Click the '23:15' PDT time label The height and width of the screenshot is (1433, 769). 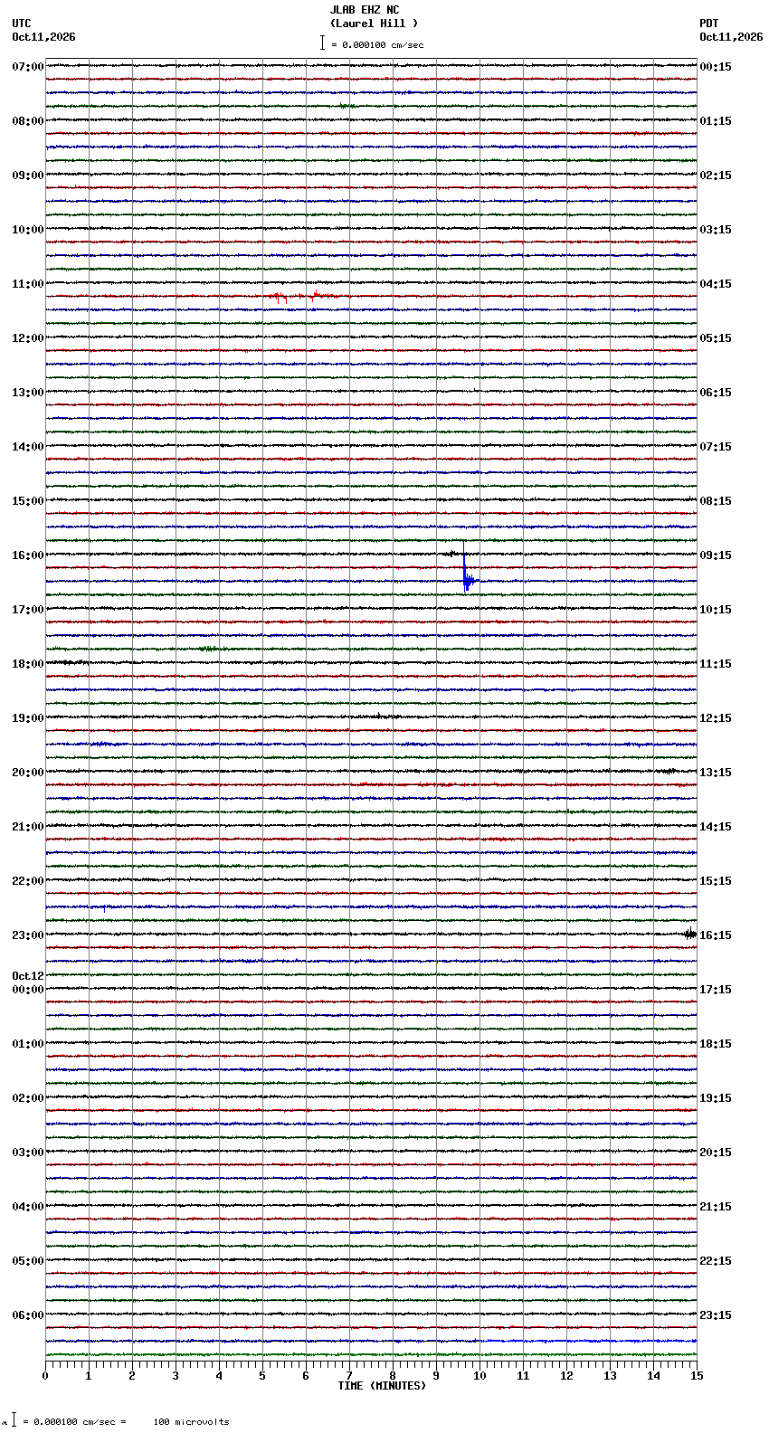[x=716, y=1315]
